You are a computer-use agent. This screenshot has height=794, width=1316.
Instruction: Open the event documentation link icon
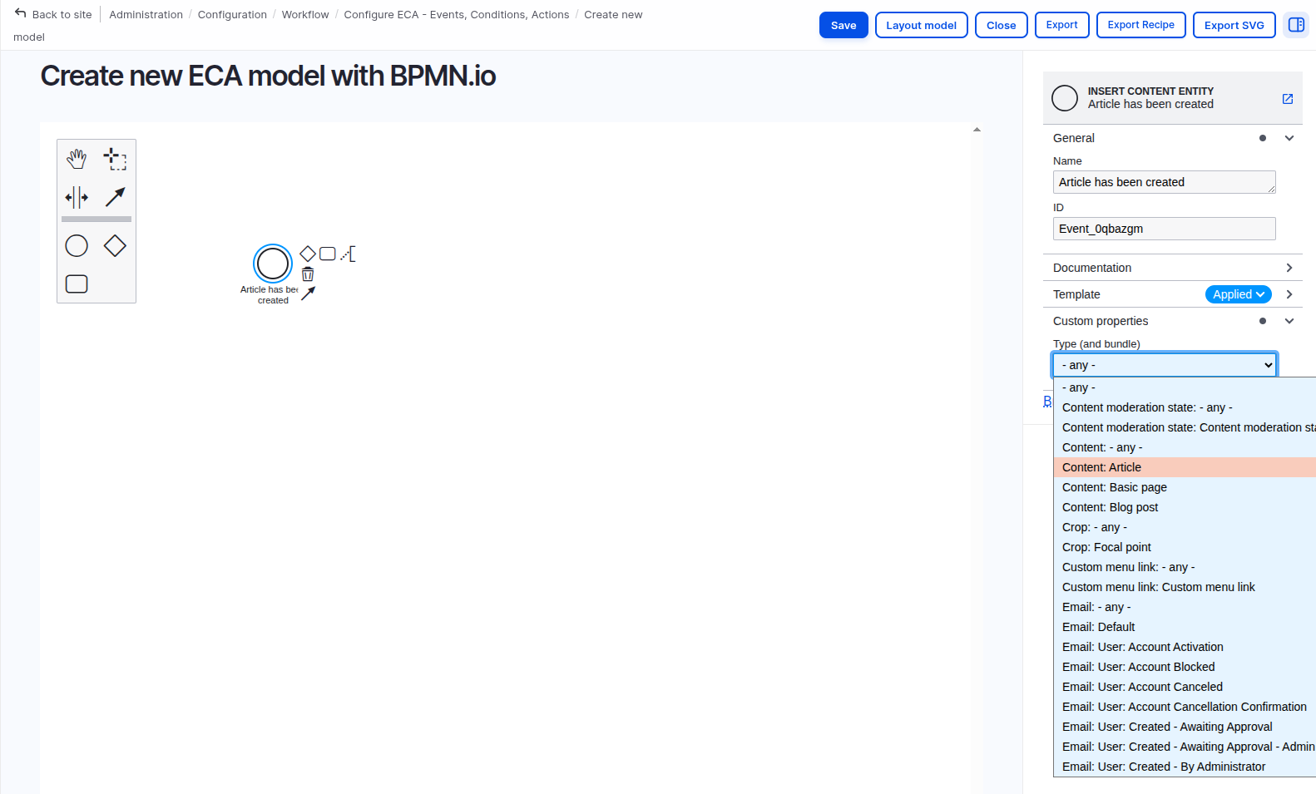pyautogui.click(x=1287, y=99)
